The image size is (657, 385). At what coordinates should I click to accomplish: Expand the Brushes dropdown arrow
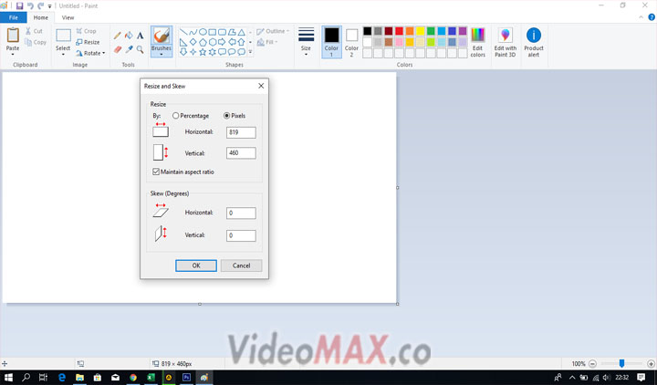click(162, 55)
